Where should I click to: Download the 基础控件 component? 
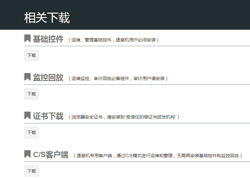point(32,55)
